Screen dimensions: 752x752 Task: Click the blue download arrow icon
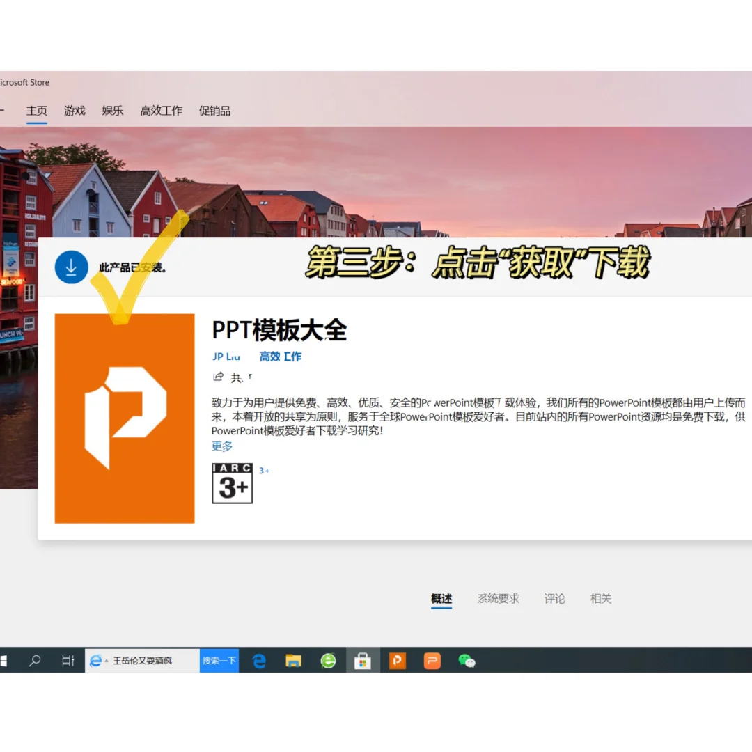click(x=70, y=267)
